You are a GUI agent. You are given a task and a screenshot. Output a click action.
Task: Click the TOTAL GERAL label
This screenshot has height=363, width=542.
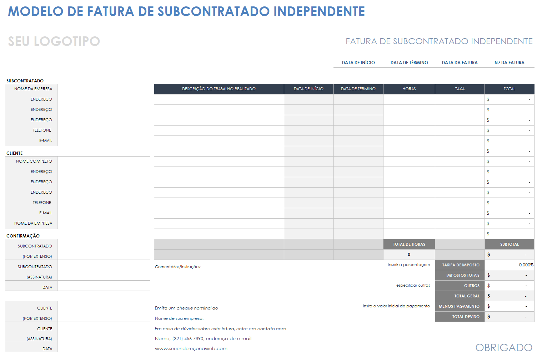tap(460, 296)
